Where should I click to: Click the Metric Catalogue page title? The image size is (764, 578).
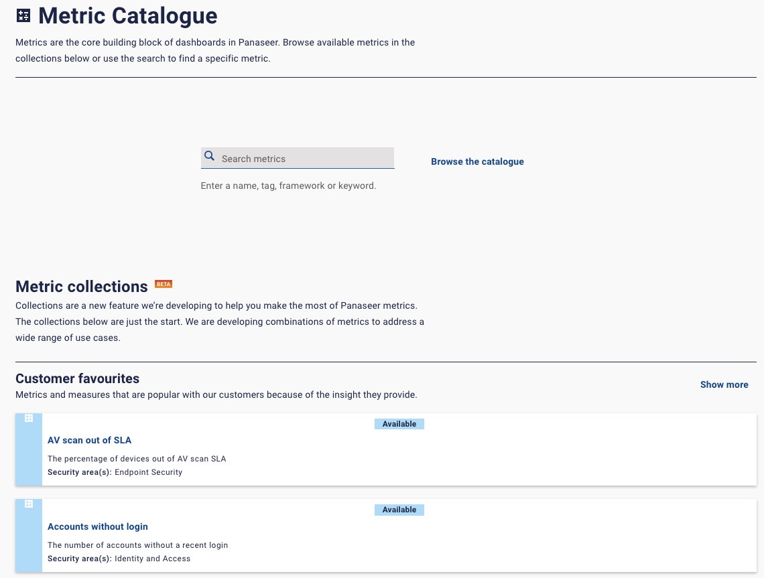pyautogui.click(x=127, y=16)
